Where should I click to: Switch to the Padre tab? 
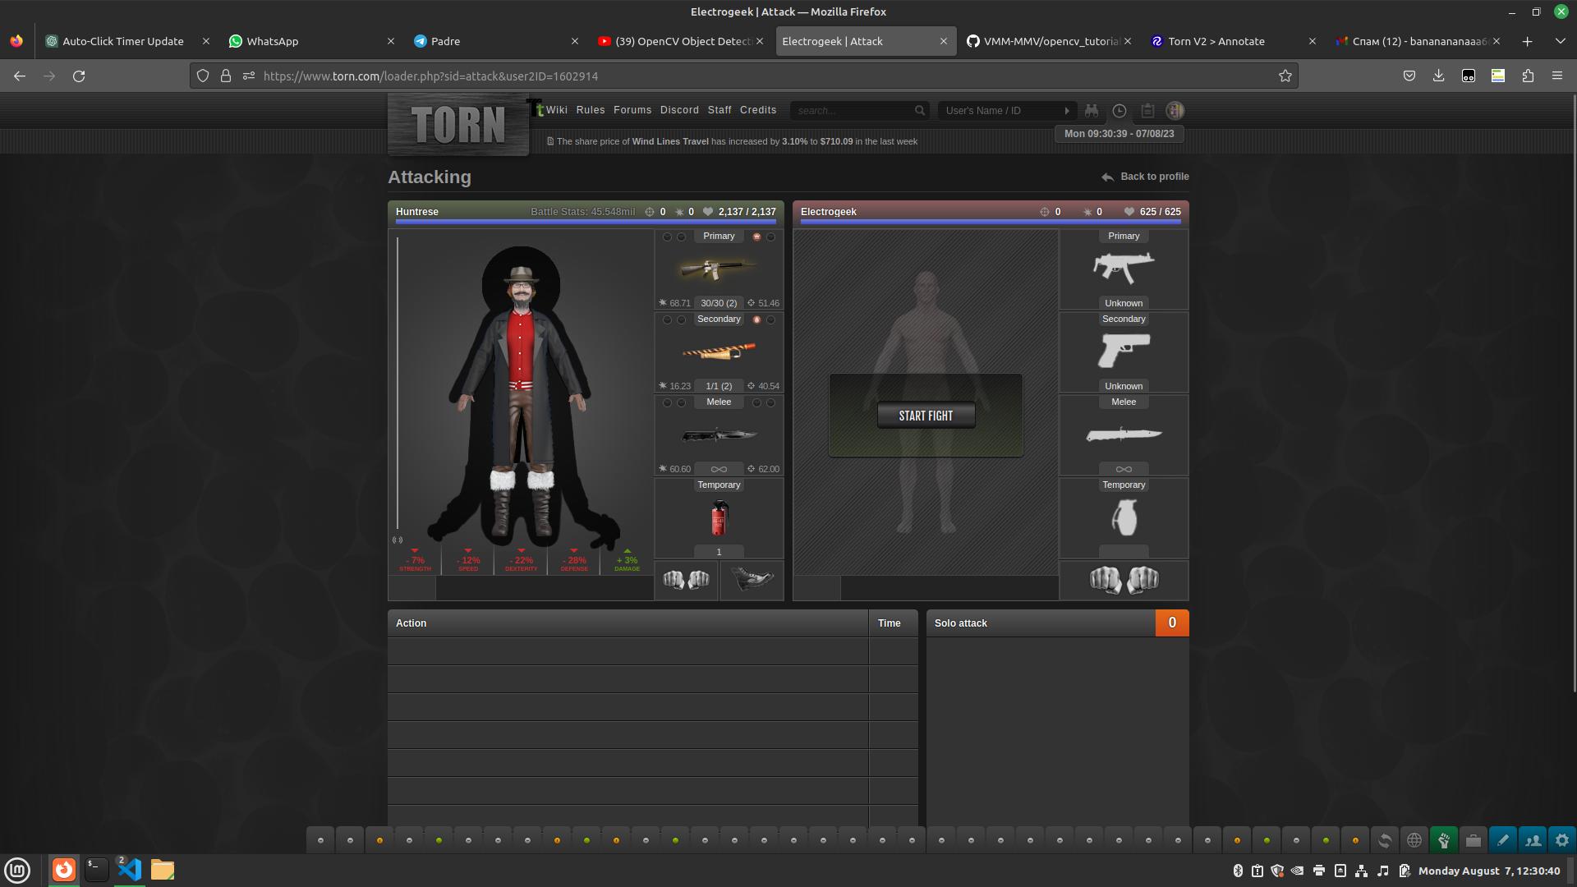pyautogui.click(x=496, y=41)
